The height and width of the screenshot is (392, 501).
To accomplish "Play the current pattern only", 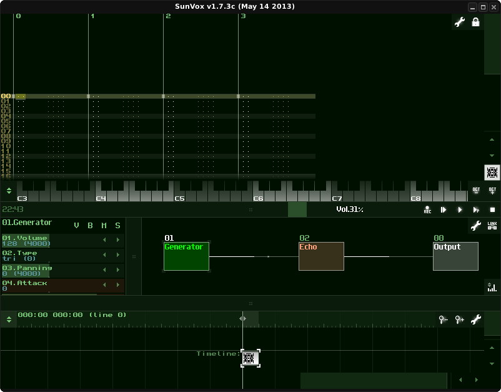I will 476,209.
